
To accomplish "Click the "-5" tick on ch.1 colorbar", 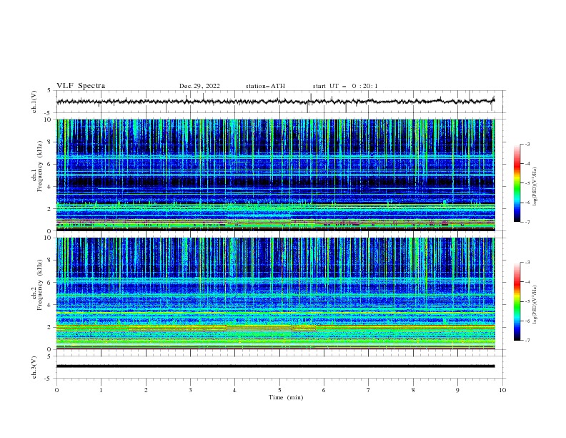I will (527, 183).
